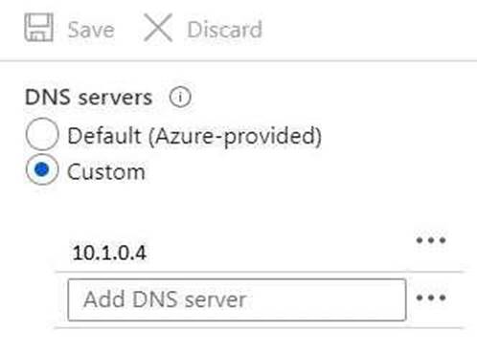Show more options for the 10.1.0.4 row
The width and height of the screenshot is (477, 353).
pyautogui.click(x=431, y=240)
